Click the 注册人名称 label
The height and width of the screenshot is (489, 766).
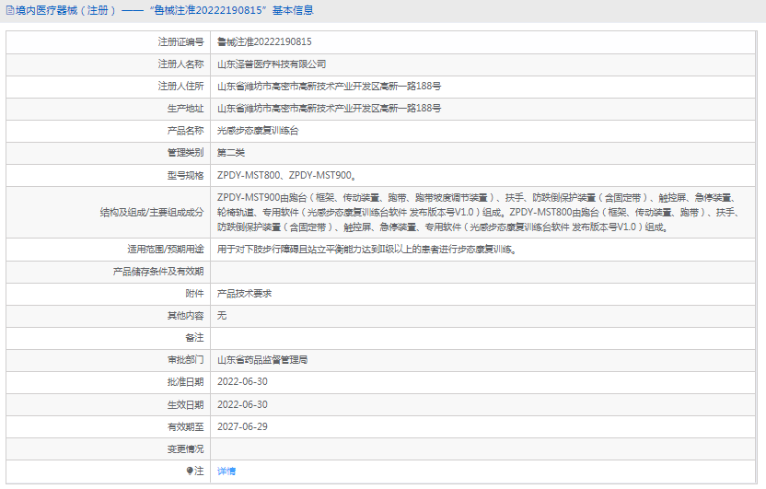click(180, 64)
